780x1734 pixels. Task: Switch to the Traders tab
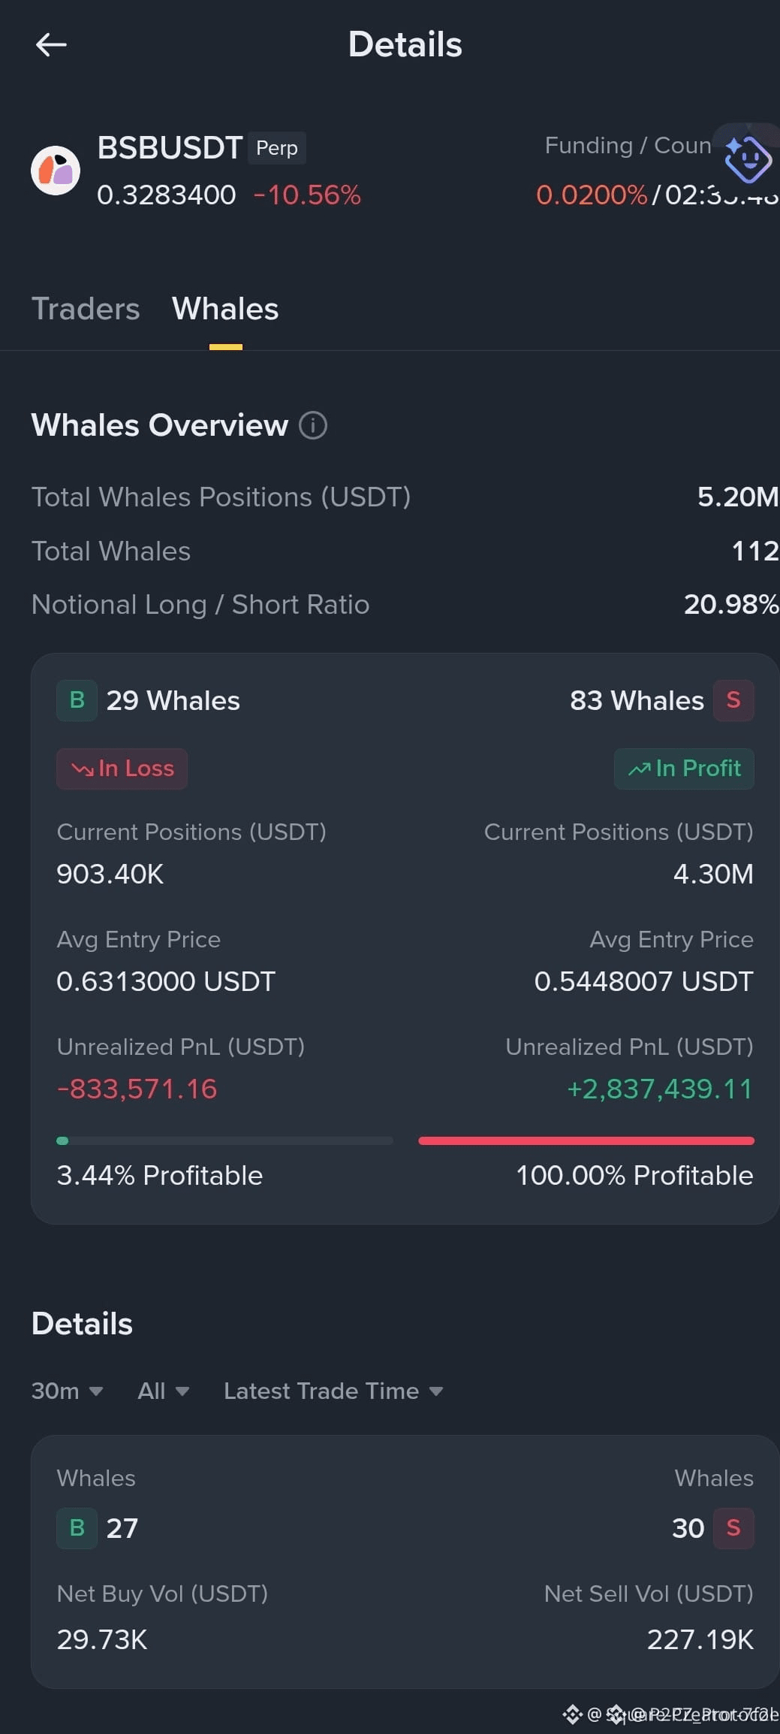(86, 309)
